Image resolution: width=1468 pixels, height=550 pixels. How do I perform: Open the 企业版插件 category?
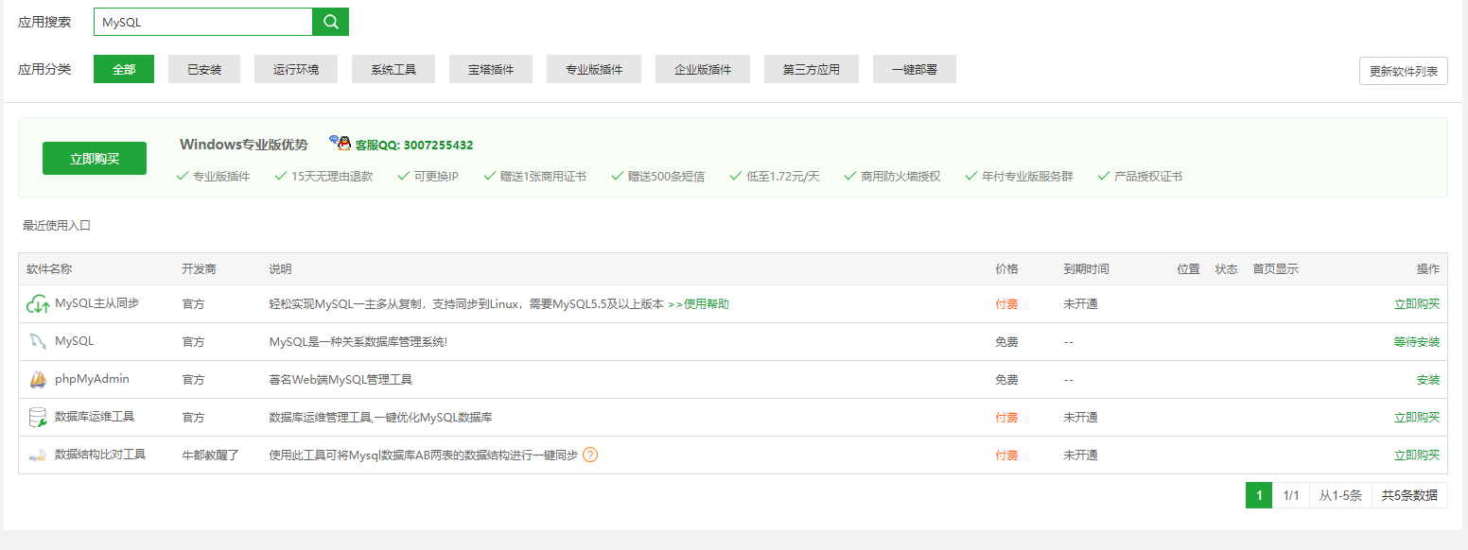point(703,69)
